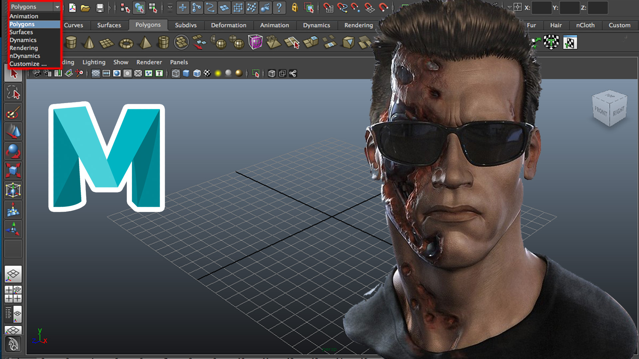Select Customize... in the menu set list

[x=28, y=64]
